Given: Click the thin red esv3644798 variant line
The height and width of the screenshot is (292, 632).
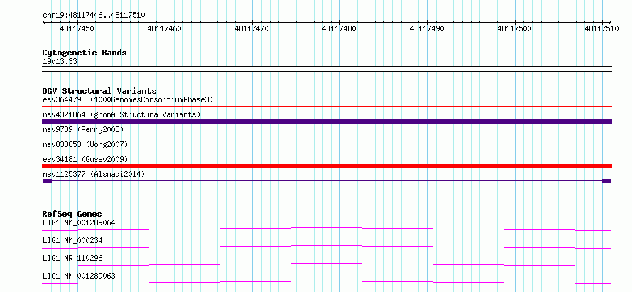Looking at the screenshot, I should pyautogui.click(x=327, y=107).
